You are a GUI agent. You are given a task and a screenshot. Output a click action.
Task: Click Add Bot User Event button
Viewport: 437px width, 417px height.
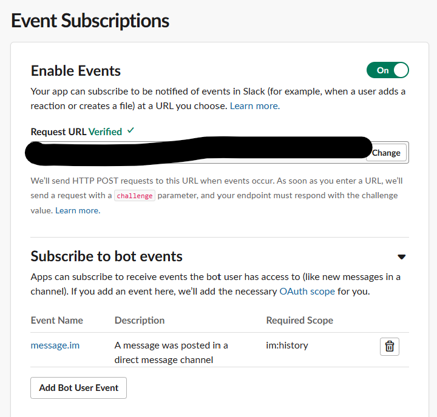click(x=78, y=388)
